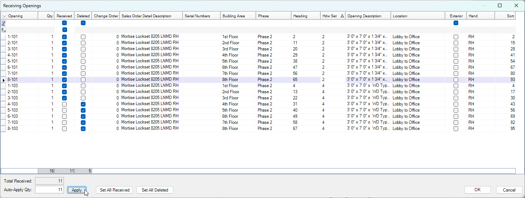Uncheck Deleted for opening 5-103
525x198 pixels.
[x=83, y=110]
